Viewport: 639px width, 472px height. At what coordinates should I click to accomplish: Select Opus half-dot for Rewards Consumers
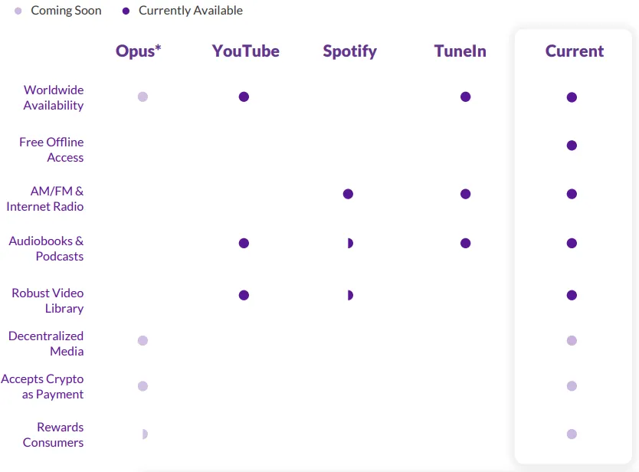[145, 434]
